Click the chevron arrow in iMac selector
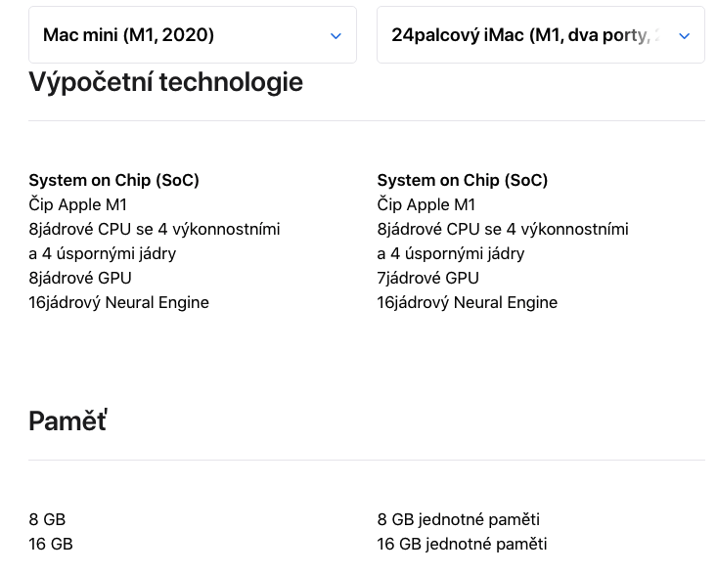 tap(684, 36)
